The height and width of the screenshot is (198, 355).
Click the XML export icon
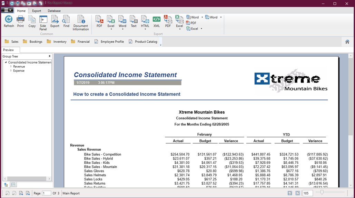[x=156, y=22]
